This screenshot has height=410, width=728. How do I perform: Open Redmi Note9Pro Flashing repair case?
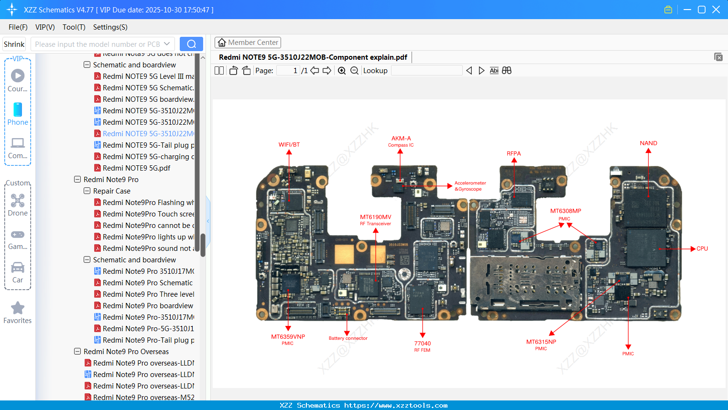[144, 203]
